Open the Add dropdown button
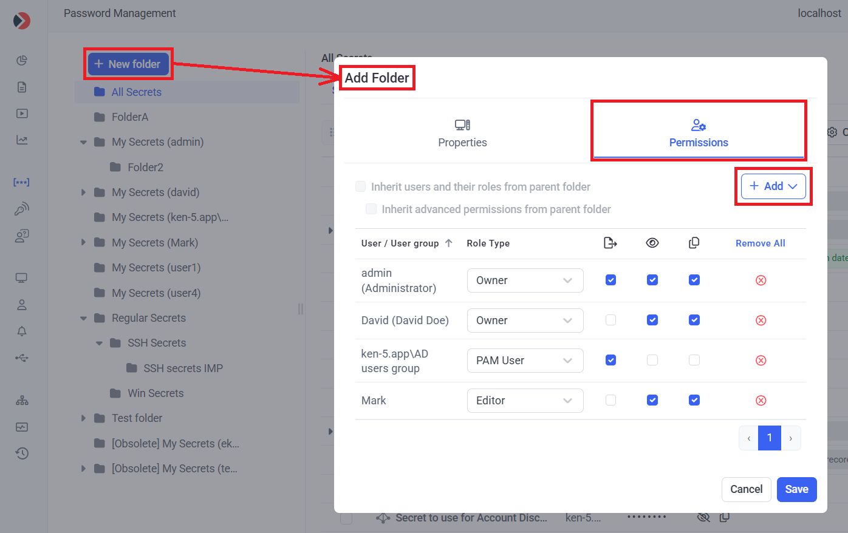Image resolution: width=848 pixels, height=533 pixels. point(773,186)
